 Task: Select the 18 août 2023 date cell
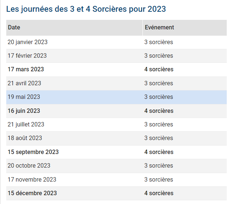[x=25, y=138]
